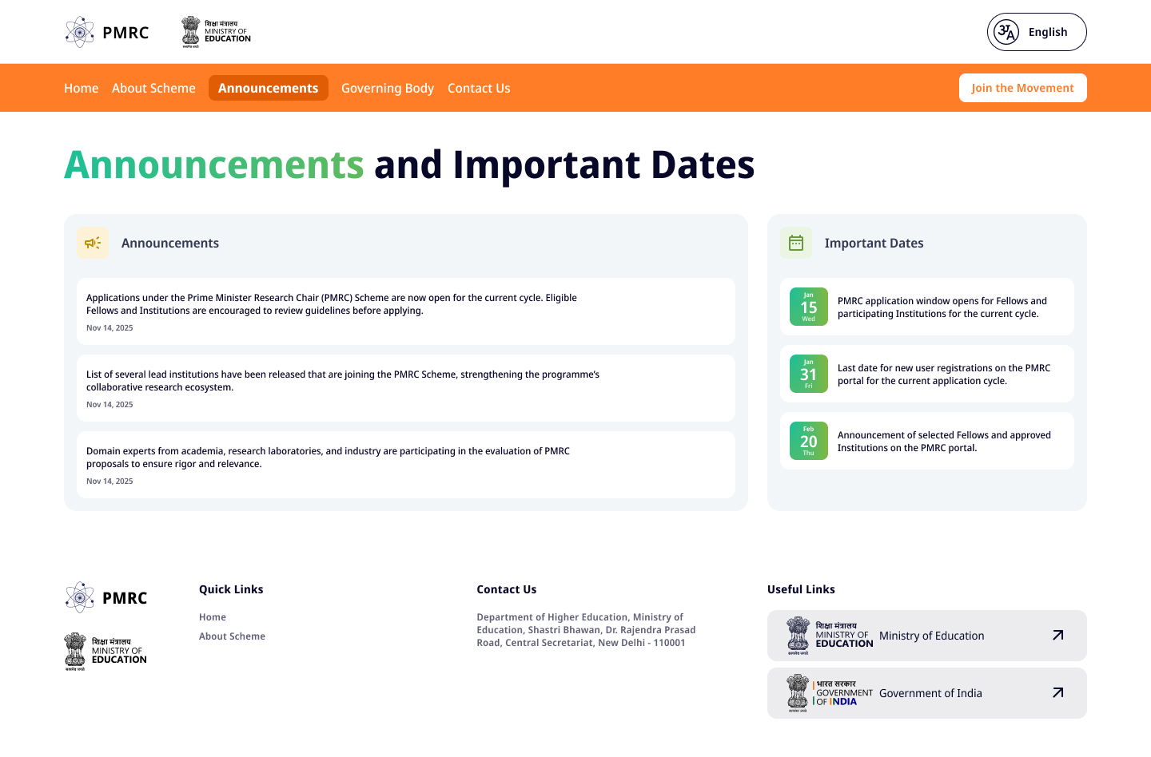
Task: Open arrow icon for Government of India link
Action: [x=1057, y=693]
